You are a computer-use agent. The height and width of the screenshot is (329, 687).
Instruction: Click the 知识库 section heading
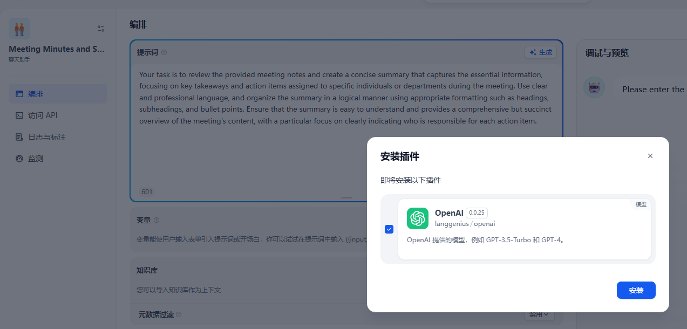coord(147,270)
